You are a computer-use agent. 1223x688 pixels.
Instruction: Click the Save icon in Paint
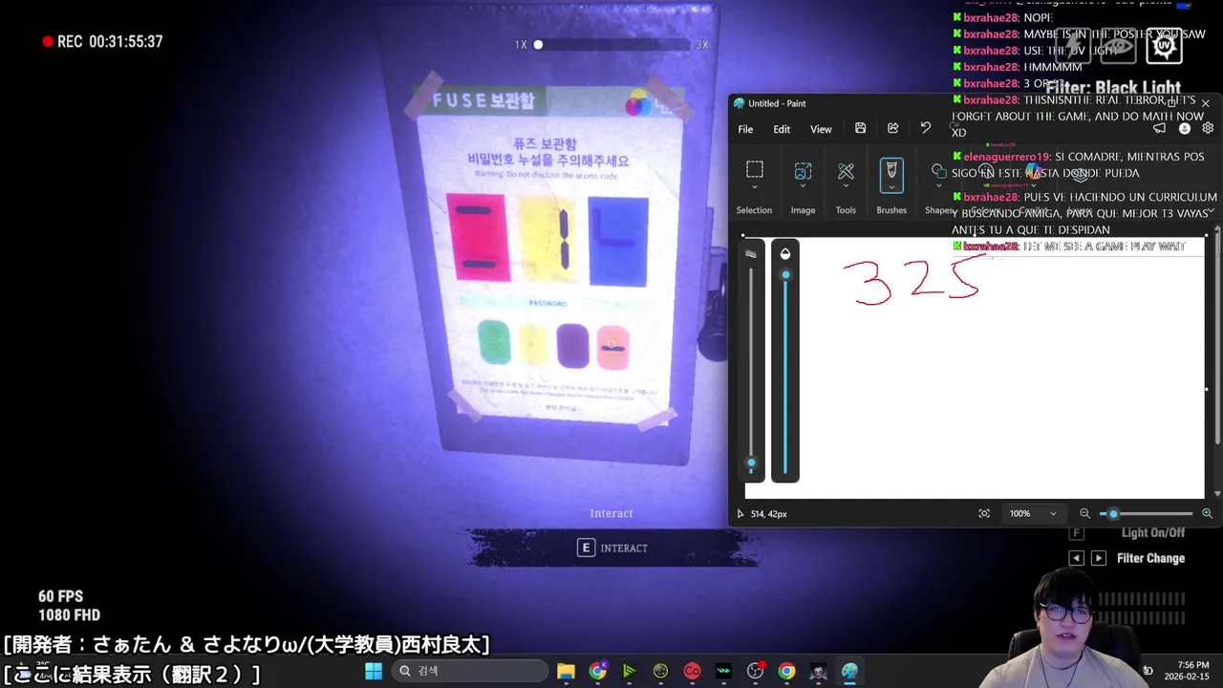[x=860, y=128]
